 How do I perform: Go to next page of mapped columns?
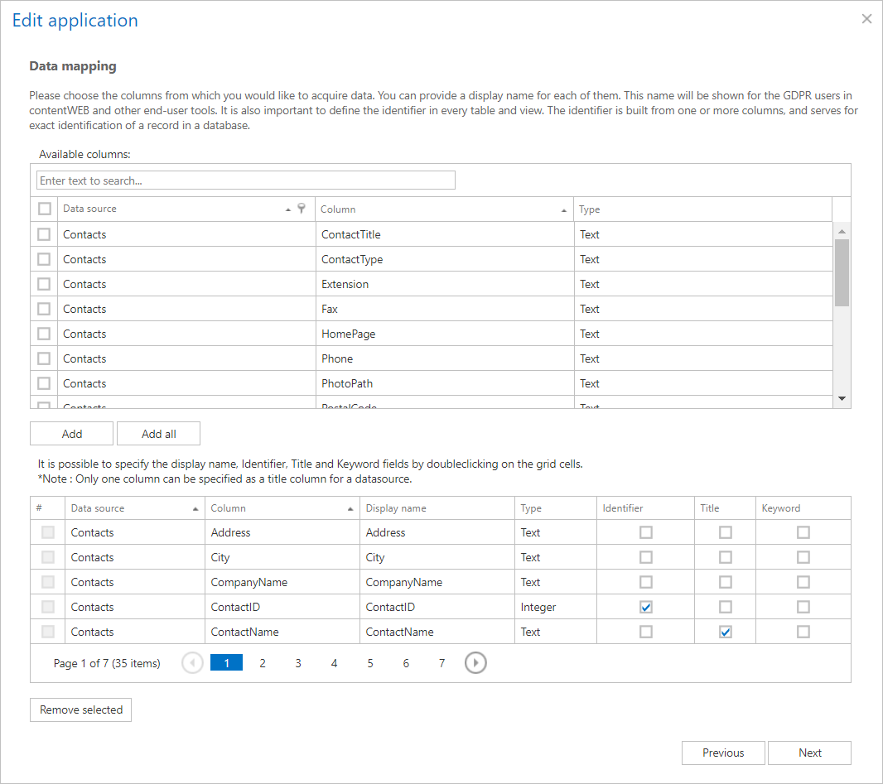coord(475,663)
